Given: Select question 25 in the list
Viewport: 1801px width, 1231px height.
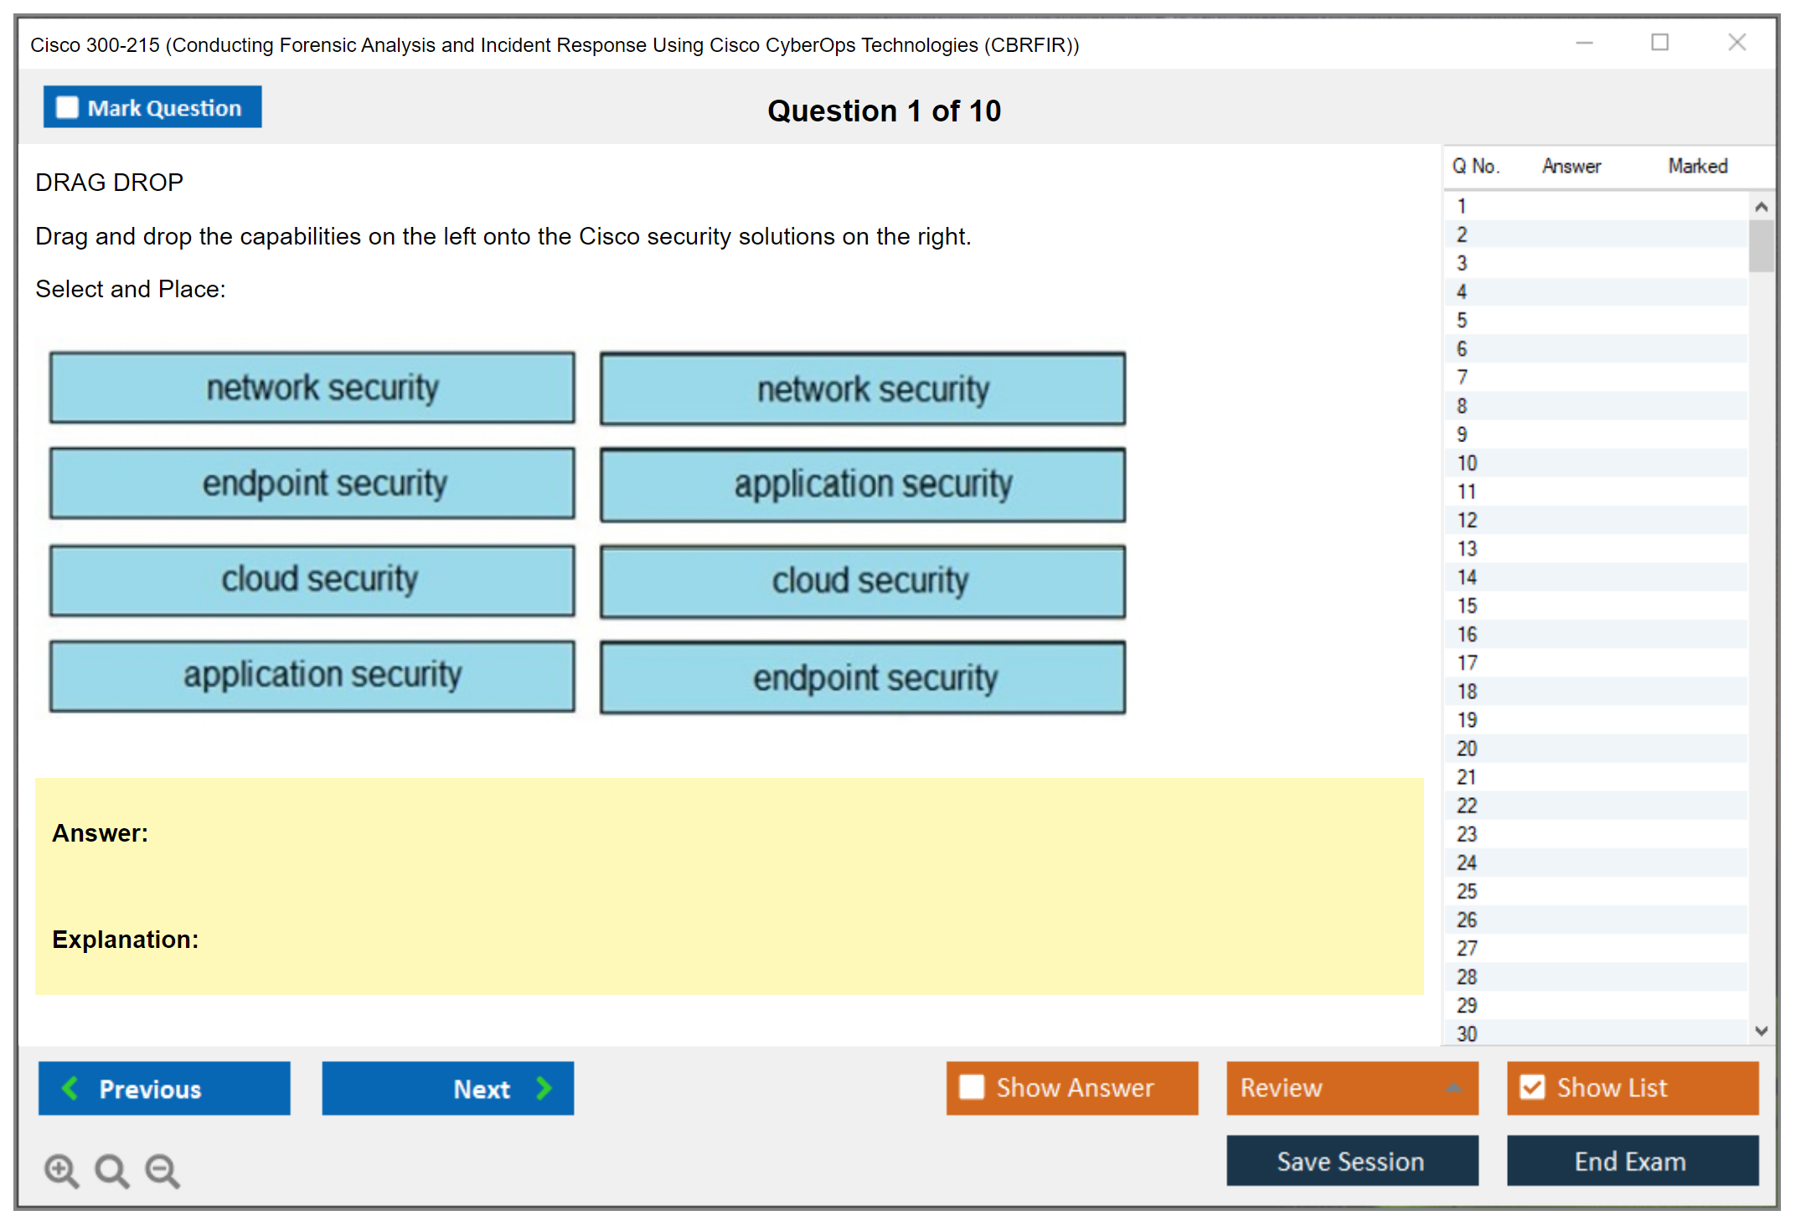Looking at the screenshot, I should [x=1468, y=891].
